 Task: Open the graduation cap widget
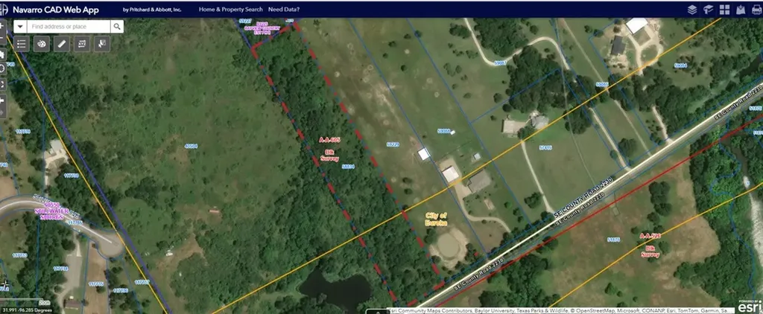708,9
